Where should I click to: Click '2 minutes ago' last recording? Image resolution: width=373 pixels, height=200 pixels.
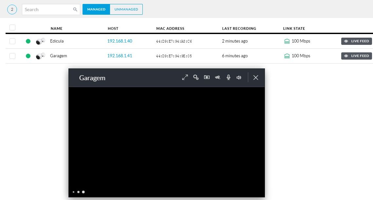[235, 41]
